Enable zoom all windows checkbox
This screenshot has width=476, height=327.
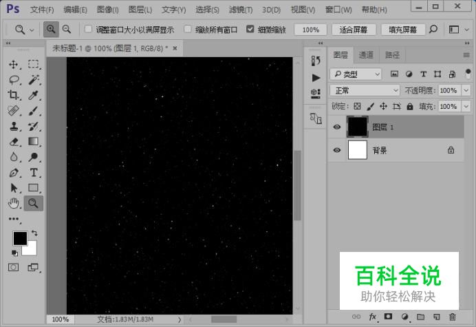click(188, 29)
